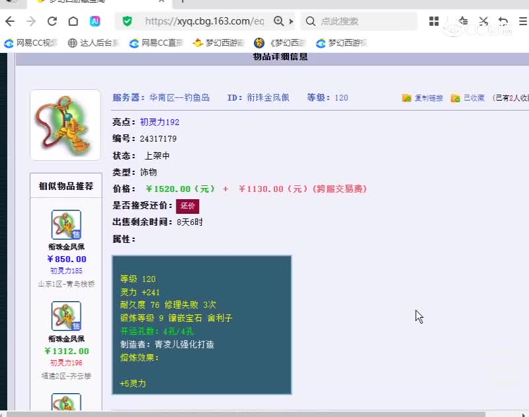Open the four-square apps grid icon
529x417 pixels.
(434, 21)
